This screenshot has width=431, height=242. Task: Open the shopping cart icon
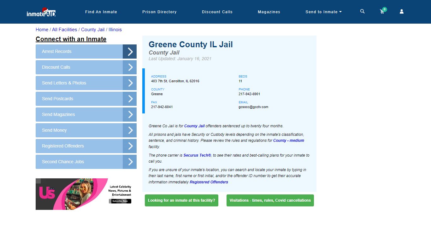pyautogui.click(x=382, y=11)
